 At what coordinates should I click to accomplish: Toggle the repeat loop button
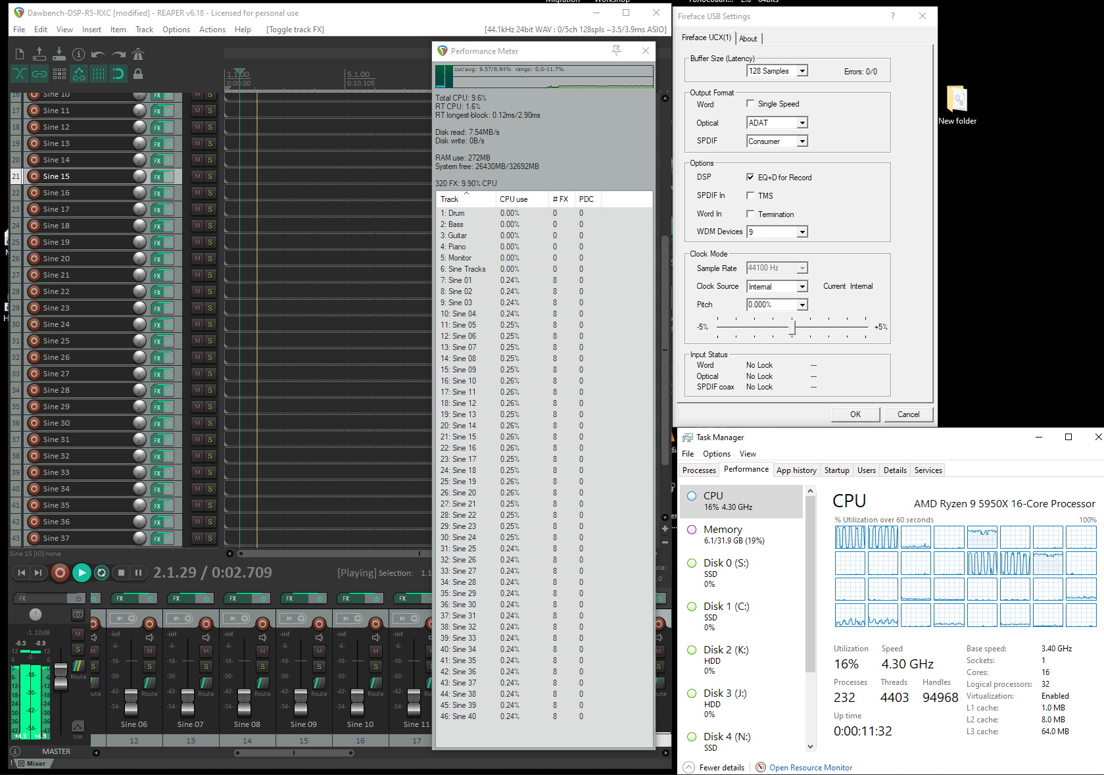[101, 573]
